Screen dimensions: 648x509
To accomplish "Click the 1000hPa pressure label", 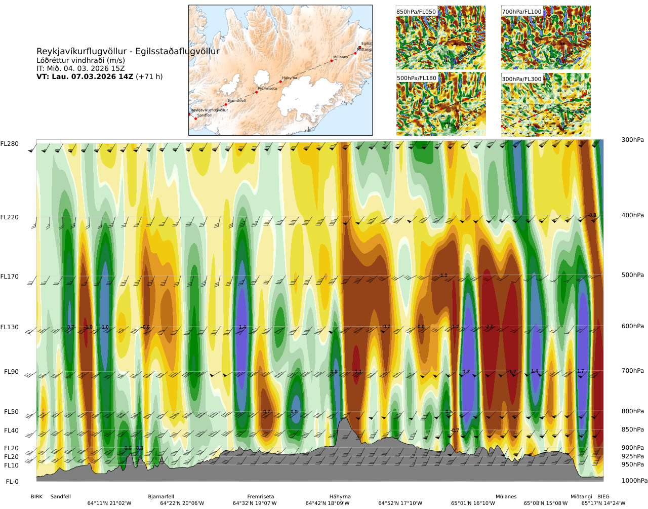I will pos(634,481).
